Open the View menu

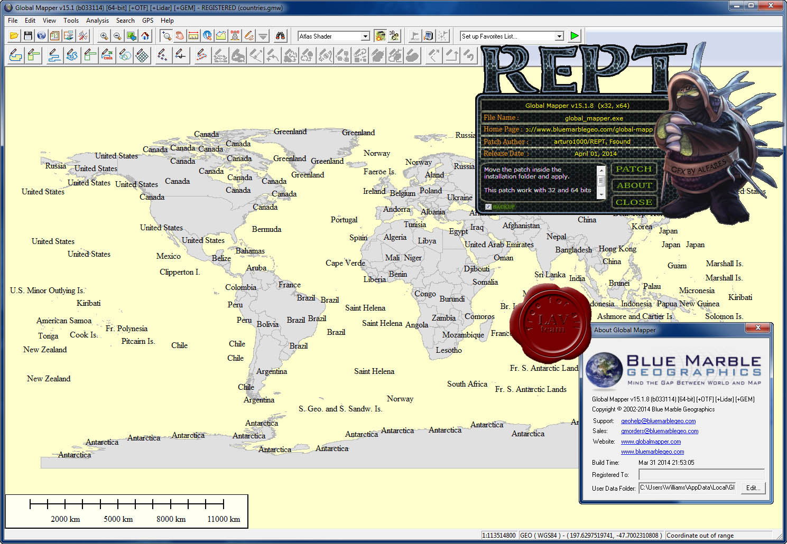tap(49, 21)
